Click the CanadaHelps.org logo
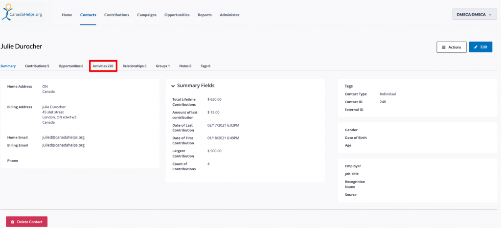The image size is (501, 228). click(x=23, y=12)
